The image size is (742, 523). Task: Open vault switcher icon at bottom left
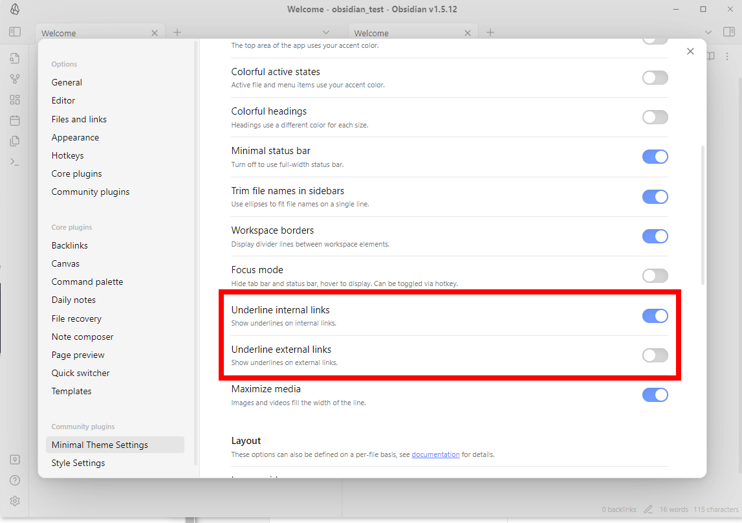tap(15, 460)
